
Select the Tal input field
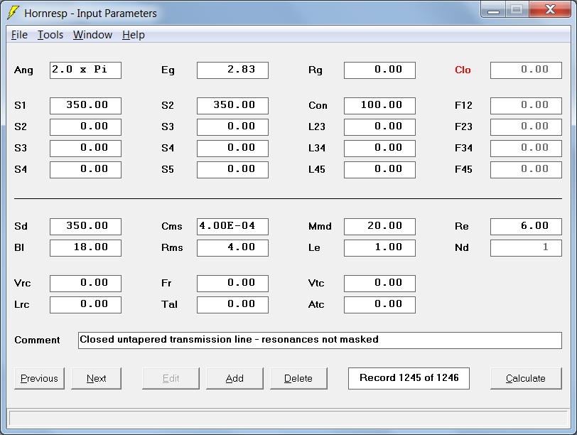pos(232,305)
